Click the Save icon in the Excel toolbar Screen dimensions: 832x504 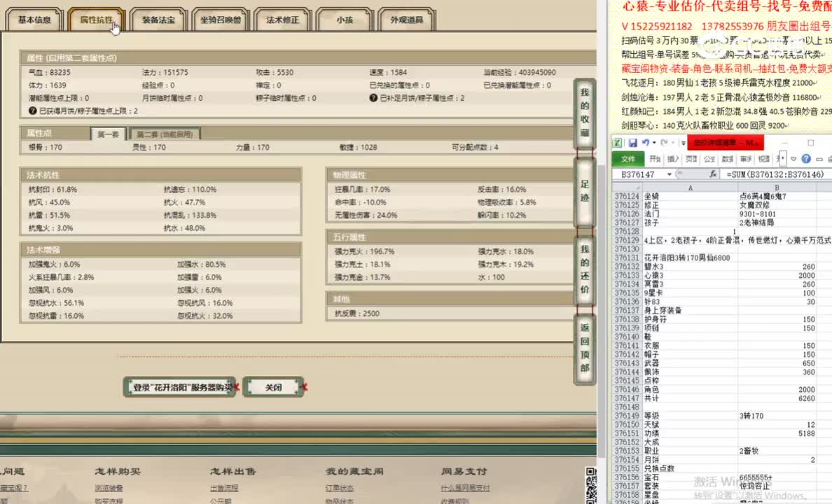tap(632, 143)
